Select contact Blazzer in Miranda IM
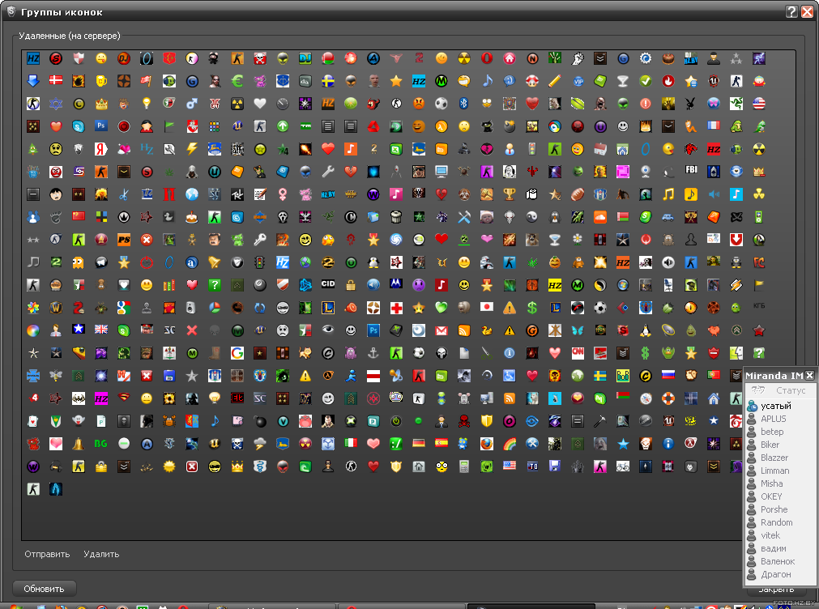The width and height of the screenshot is (819, 609). 774,458
